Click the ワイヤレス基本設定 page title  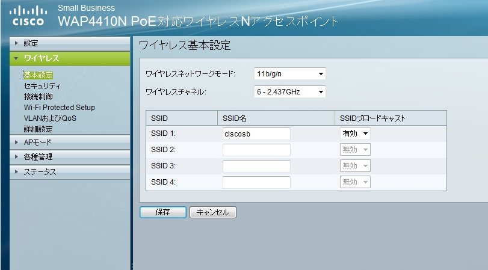[x=185, y=46]
